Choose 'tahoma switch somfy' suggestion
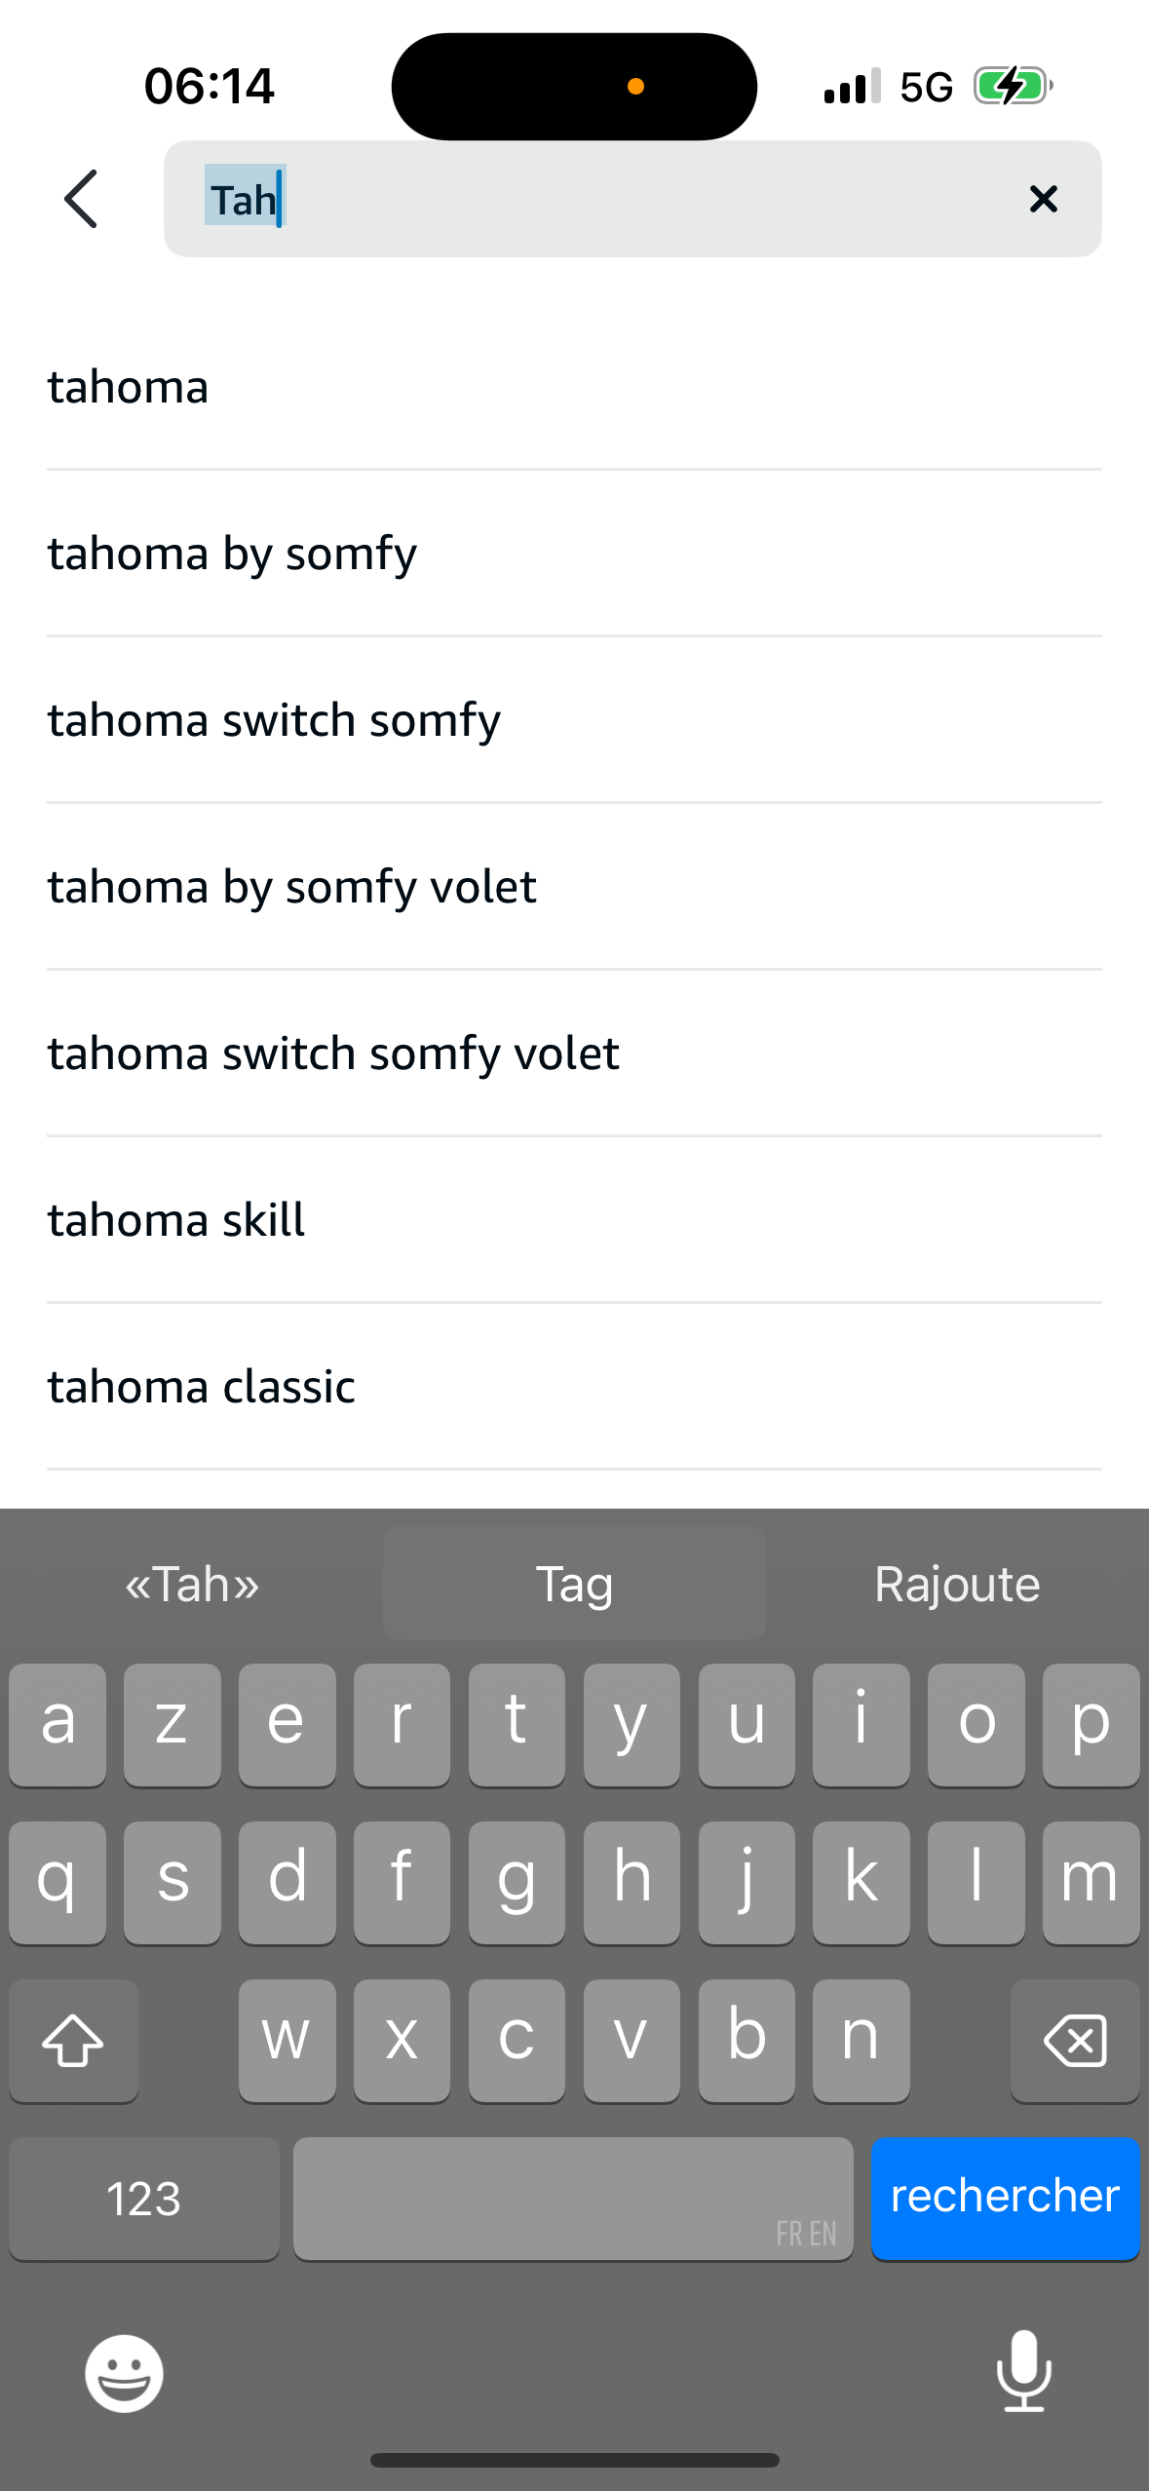 click(274, 720)
